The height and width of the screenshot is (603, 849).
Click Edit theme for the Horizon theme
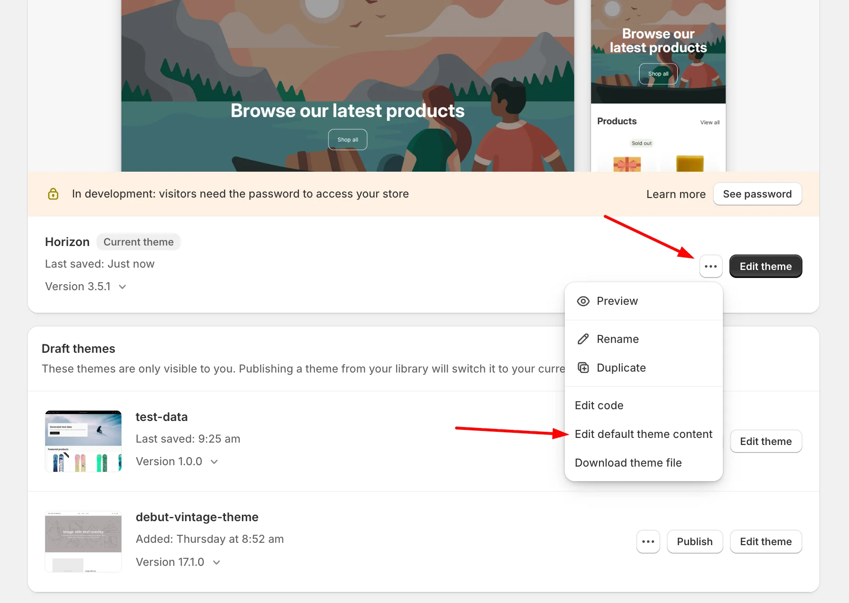(765, 266)
